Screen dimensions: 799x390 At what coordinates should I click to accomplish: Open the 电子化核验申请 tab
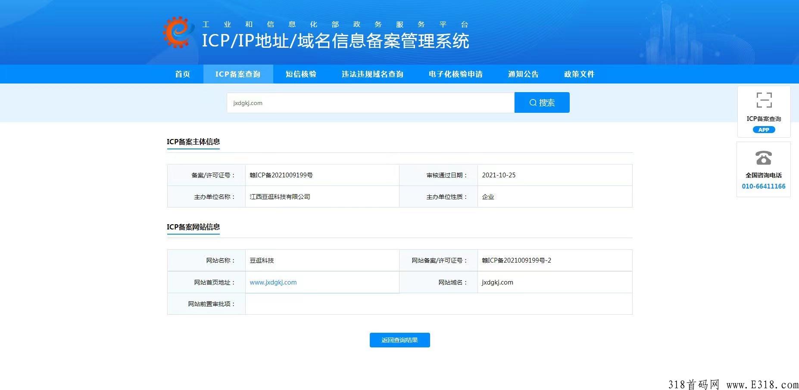coord(456,74)
